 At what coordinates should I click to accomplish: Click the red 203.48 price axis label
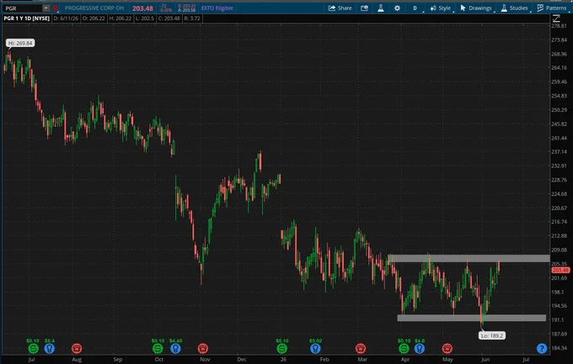pyautogui.click(x=560, y=270)
